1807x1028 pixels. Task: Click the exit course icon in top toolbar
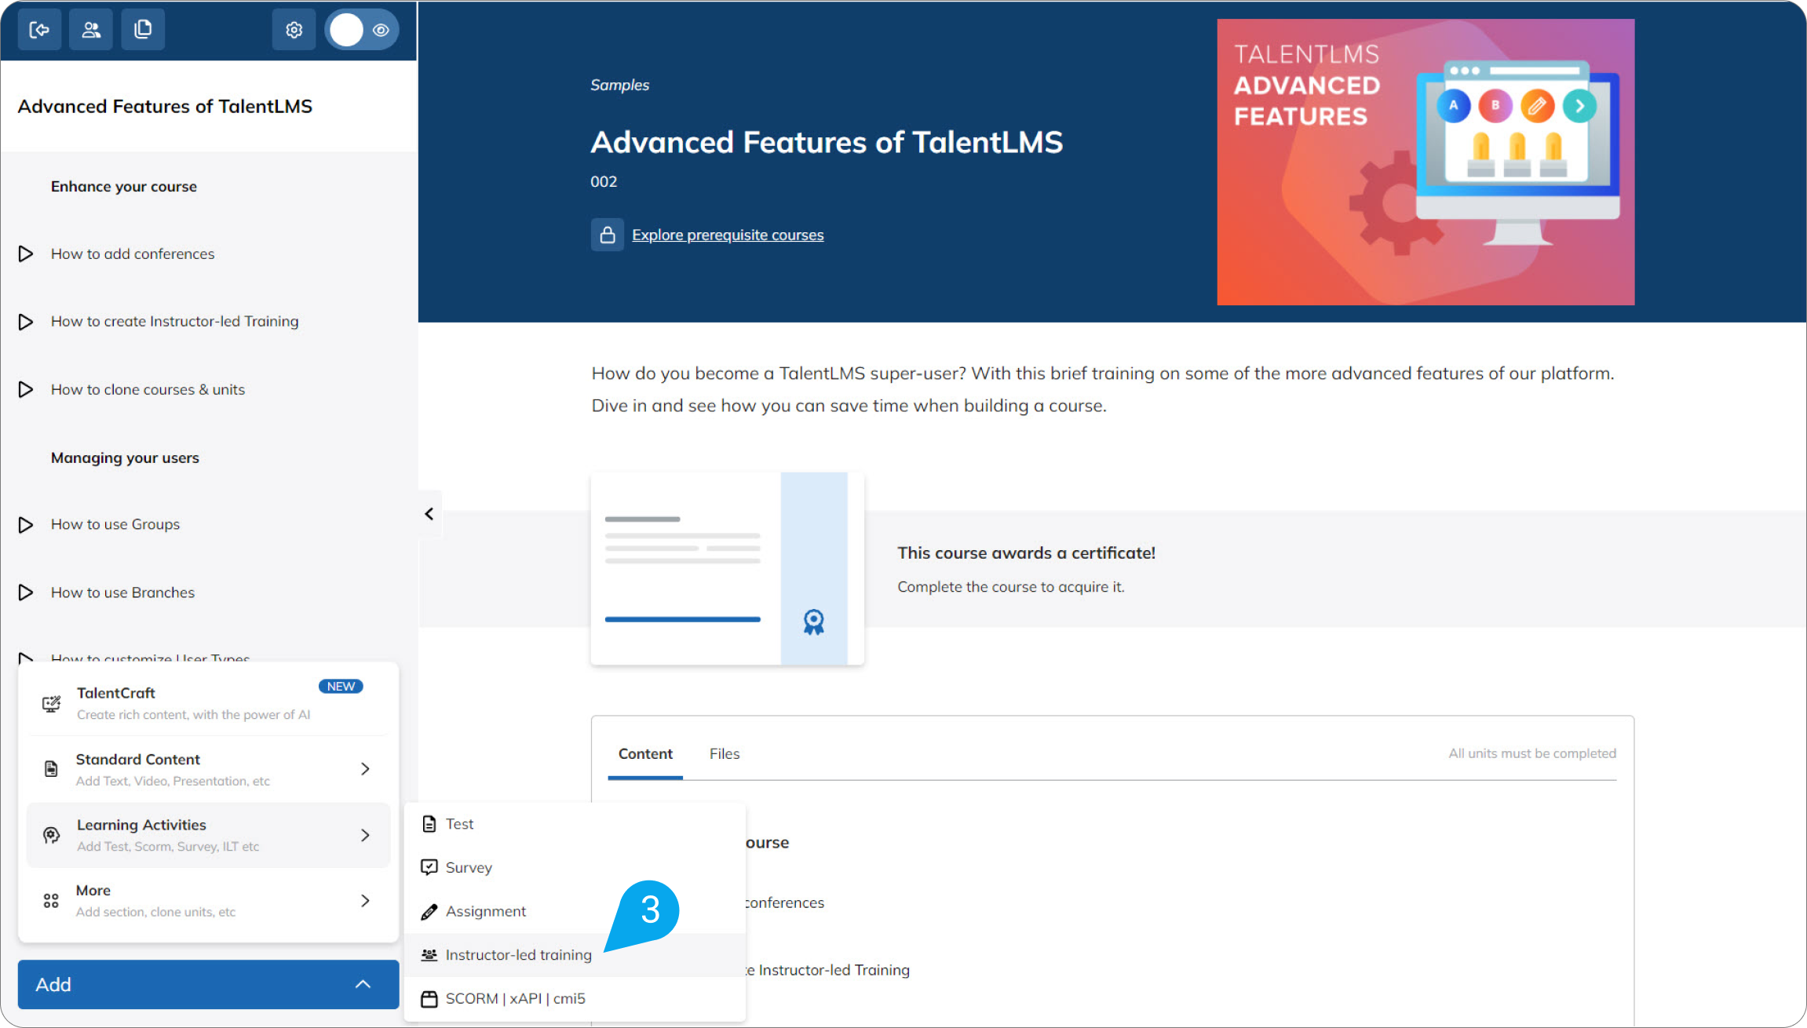(39, 30)
